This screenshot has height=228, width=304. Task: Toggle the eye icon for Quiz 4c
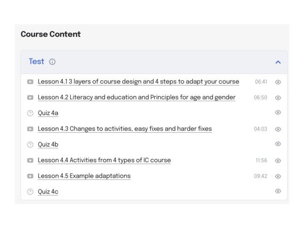point(278,191)
